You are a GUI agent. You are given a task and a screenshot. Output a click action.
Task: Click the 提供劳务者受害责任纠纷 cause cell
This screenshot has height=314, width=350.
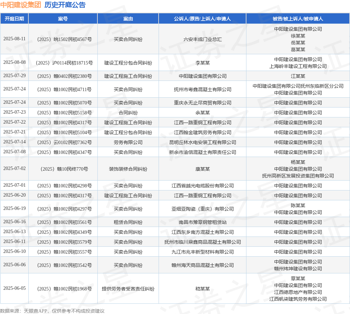click(x=128, y=289)
